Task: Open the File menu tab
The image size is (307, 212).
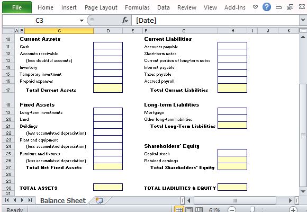Action: 17,7
